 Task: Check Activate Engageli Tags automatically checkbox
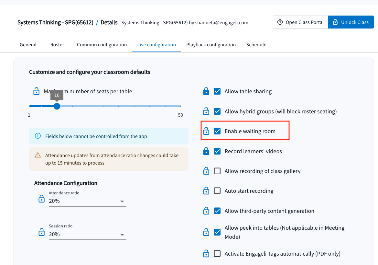tap(217, 254)
